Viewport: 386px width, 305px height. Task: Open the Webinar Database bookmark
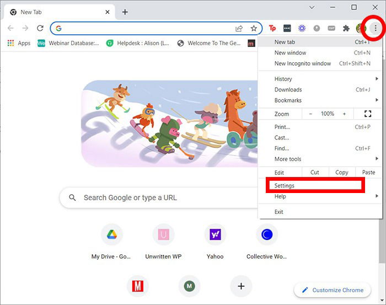(x=68, y=43)
